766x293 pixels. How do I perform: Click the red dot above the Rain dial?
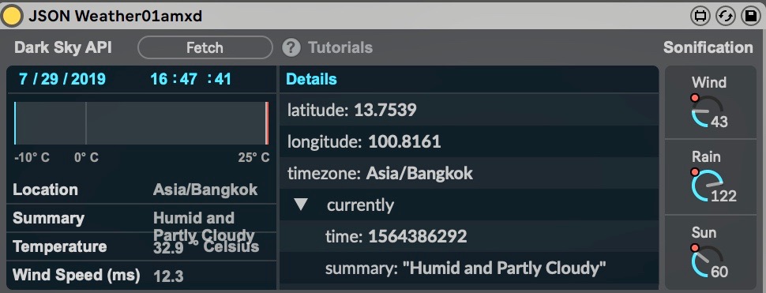tap(695, 172)
